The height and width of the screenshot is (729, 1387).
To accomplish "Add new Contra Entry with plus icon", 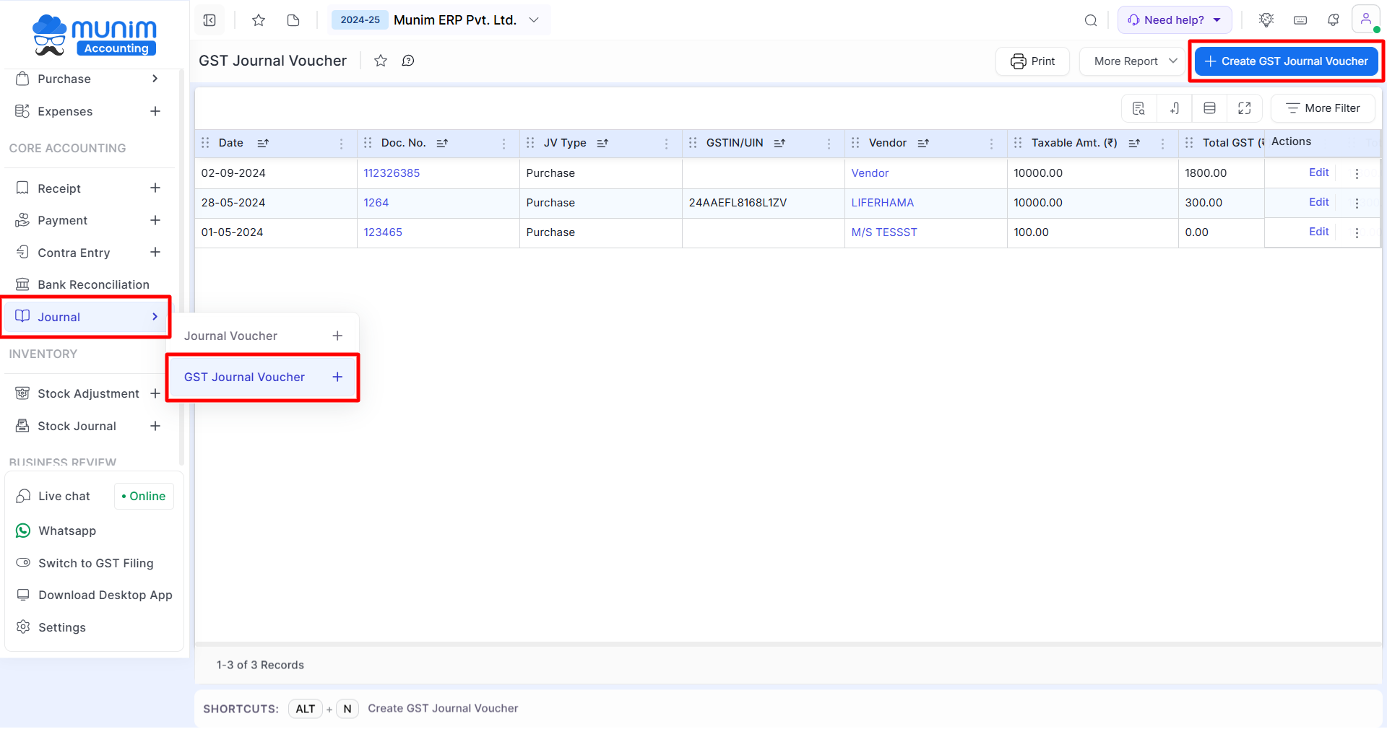I will click(x=155, y=252).
